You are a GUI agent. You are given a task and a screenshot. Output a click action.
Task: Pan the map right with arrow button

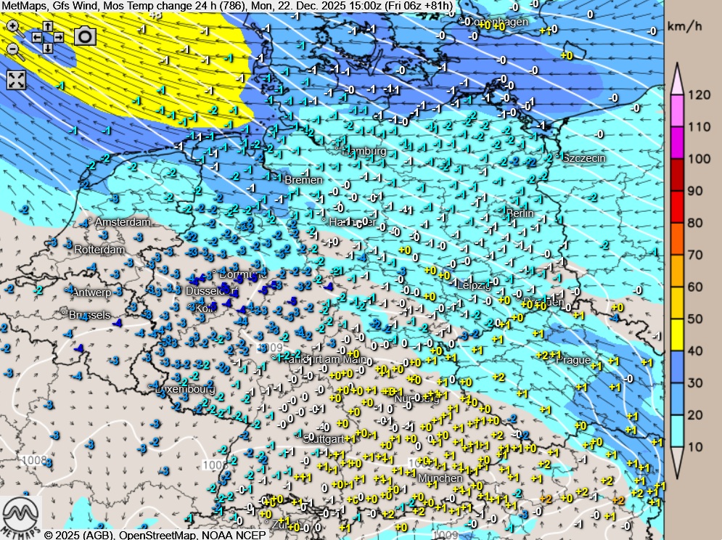tap(59, 37)
